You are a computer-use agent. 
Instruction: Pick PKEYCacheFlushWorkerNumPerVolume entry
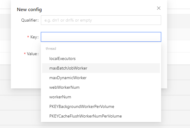point(85,116)
